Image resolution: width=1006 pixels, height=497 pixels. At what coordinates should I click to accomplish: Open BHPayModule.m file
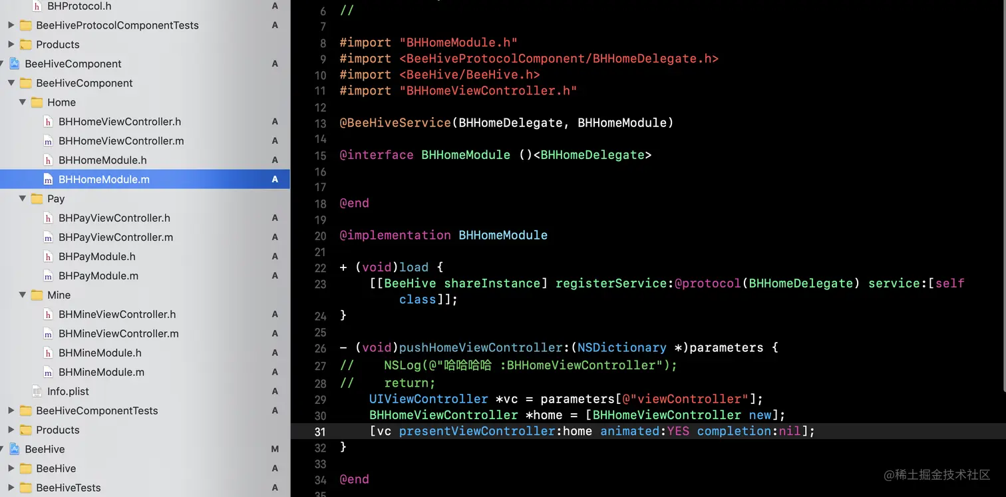click(x=98, y=276)
